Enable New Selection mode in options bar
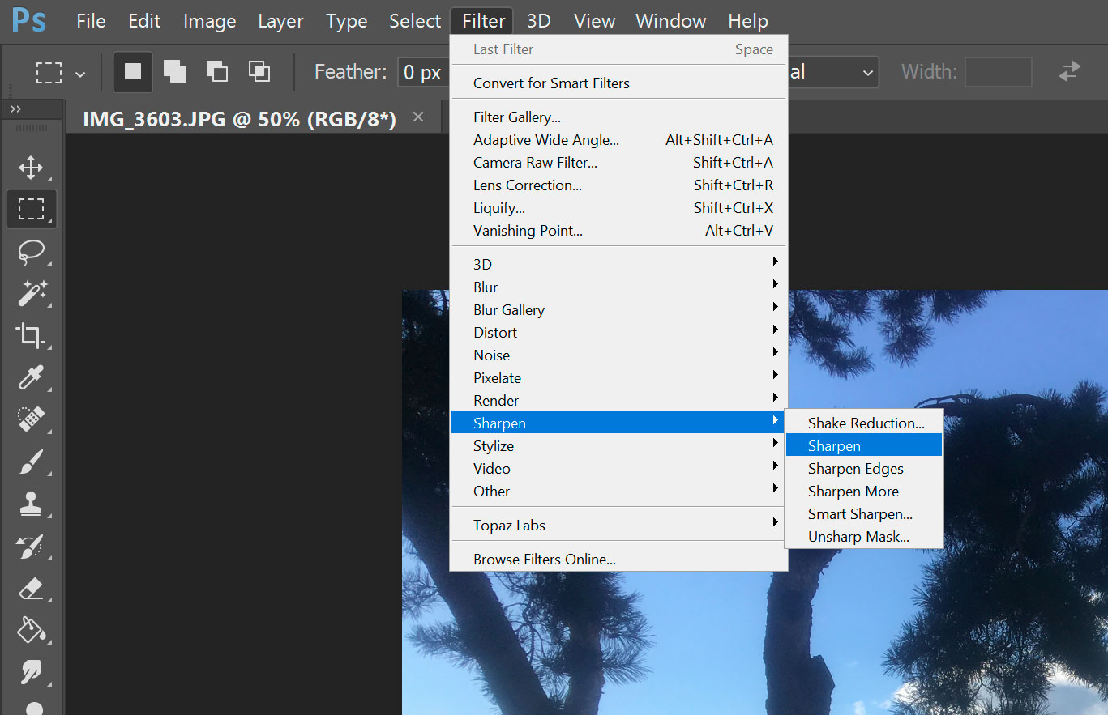This screenshot has width=1108, height=715. (x=132, y=71)
